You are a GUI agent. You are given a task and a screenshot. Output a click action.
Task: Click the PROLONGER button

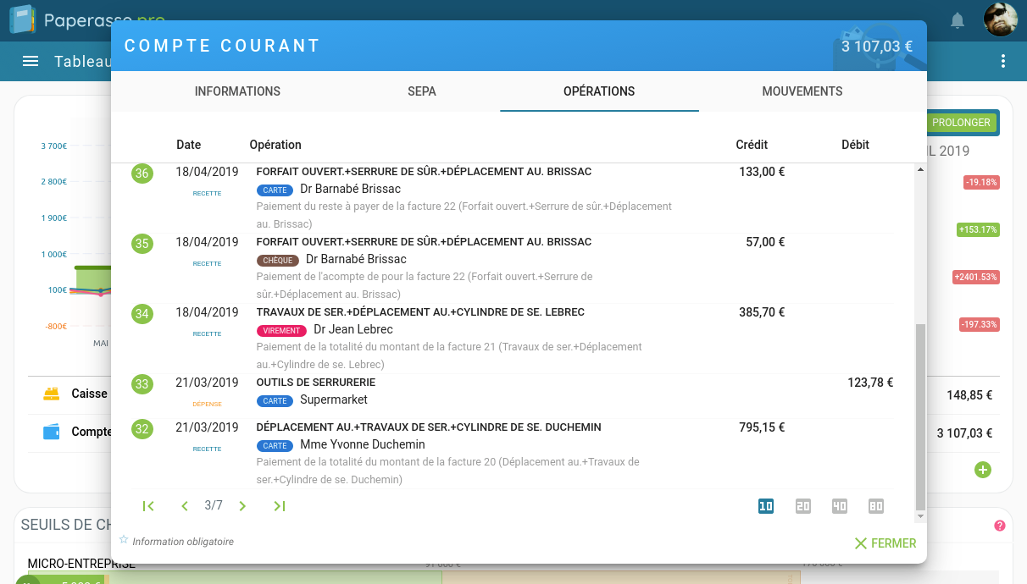pyautogui.click(x=962, y=123)
